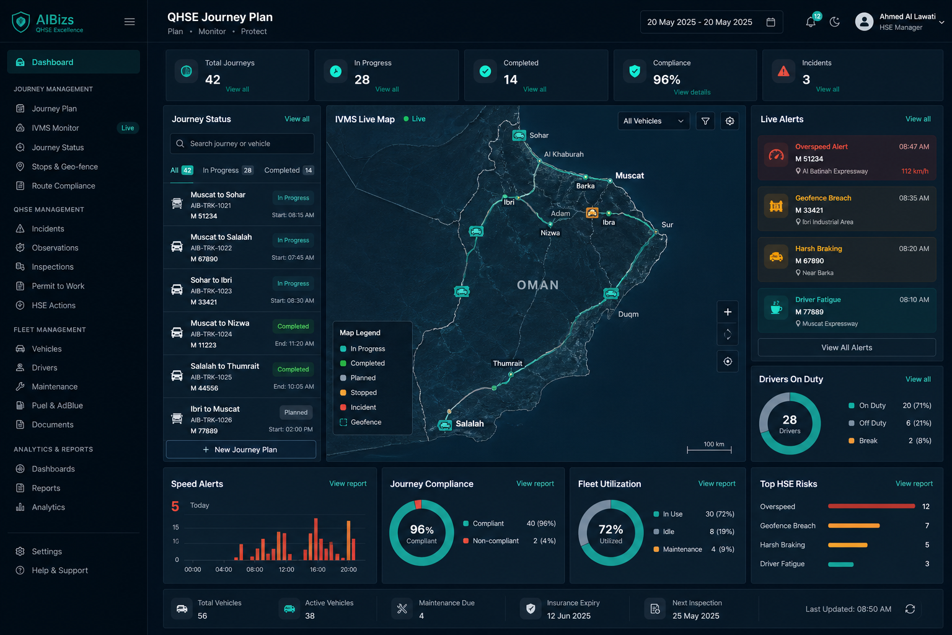Click the Incidents warning triangle icon
This screenshot has height=635, width=952.
click(783, 71)
